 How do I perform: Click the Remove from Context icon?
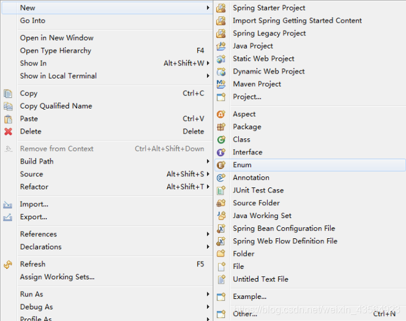tap(8, 149)
